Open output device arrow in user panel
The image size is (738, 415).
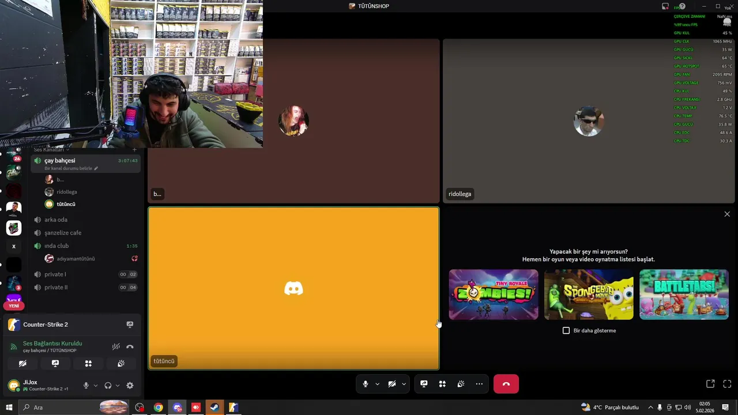[x=118, y=386]
